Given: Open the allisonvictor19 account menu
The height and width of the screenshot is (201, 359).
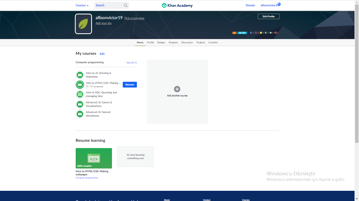Looking at the screenshot, I should coord(269,5).
